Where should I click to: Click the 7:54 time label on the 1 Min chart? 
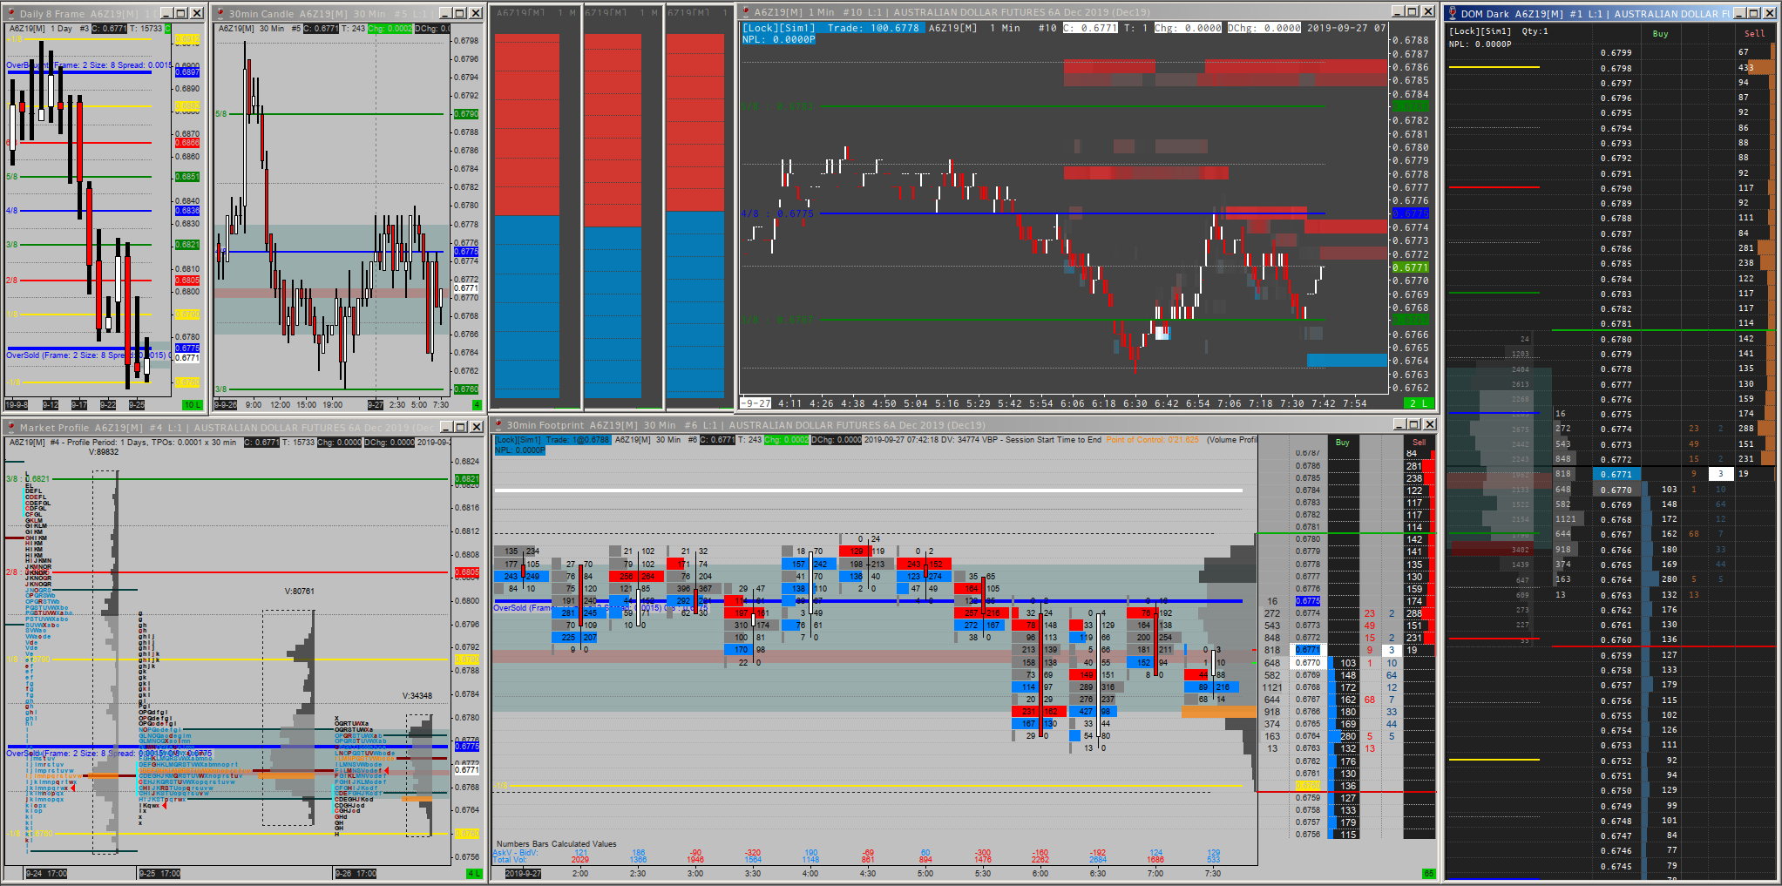pyautogui.click(x=1355, y=403)
